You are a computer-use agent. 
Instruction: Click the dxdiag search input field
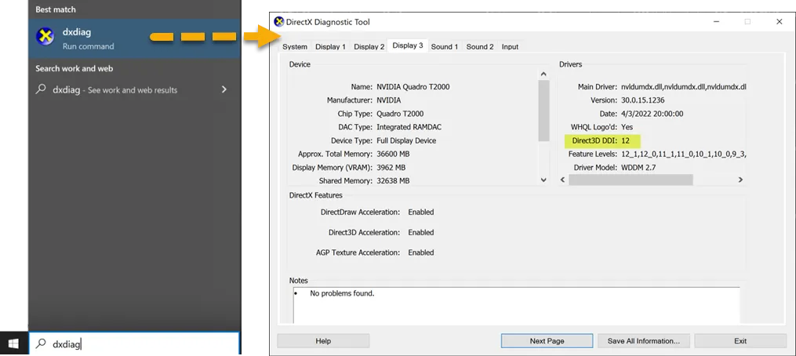coord(134,343)
